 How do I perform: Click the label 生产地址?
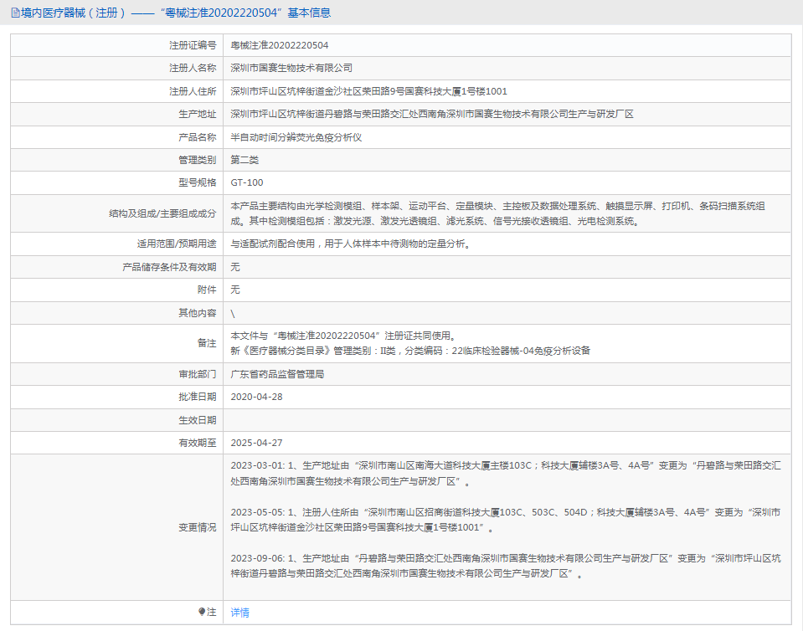click(x=198, y=114)
